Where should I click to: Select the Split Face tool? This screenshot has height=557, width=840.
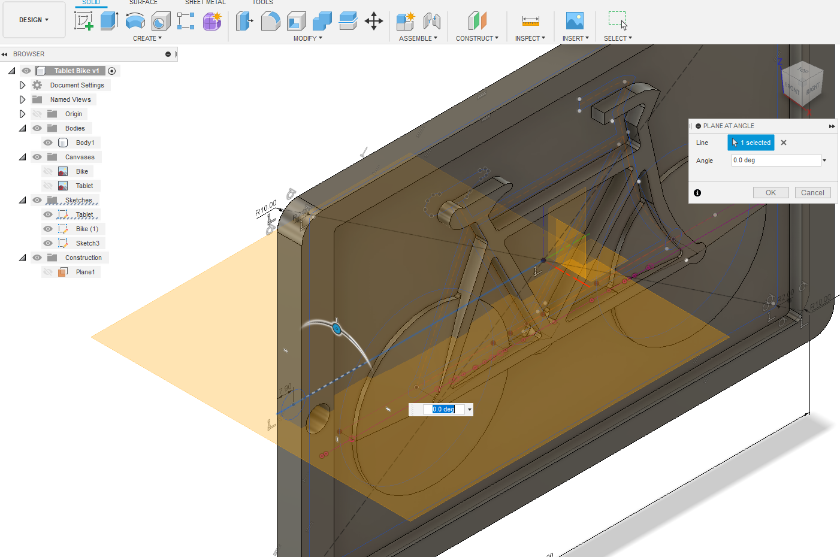pyautogui.click(x=348, y=21)
